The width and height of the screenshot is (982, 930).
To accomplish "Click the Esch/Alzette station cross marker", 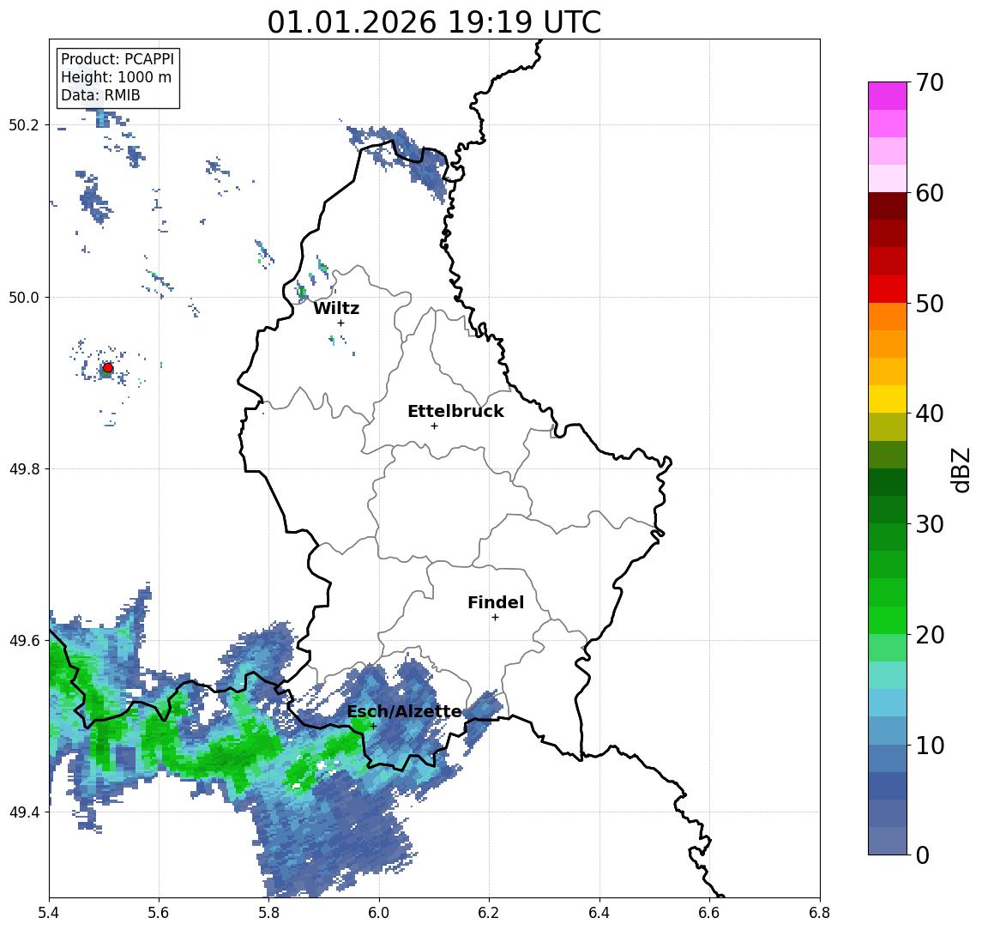I will point(373,727).
